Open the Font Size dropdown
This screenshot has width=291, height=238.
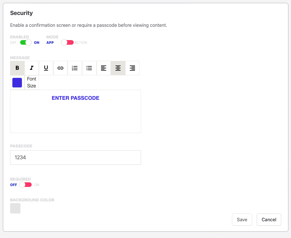[x=32, y=83]
